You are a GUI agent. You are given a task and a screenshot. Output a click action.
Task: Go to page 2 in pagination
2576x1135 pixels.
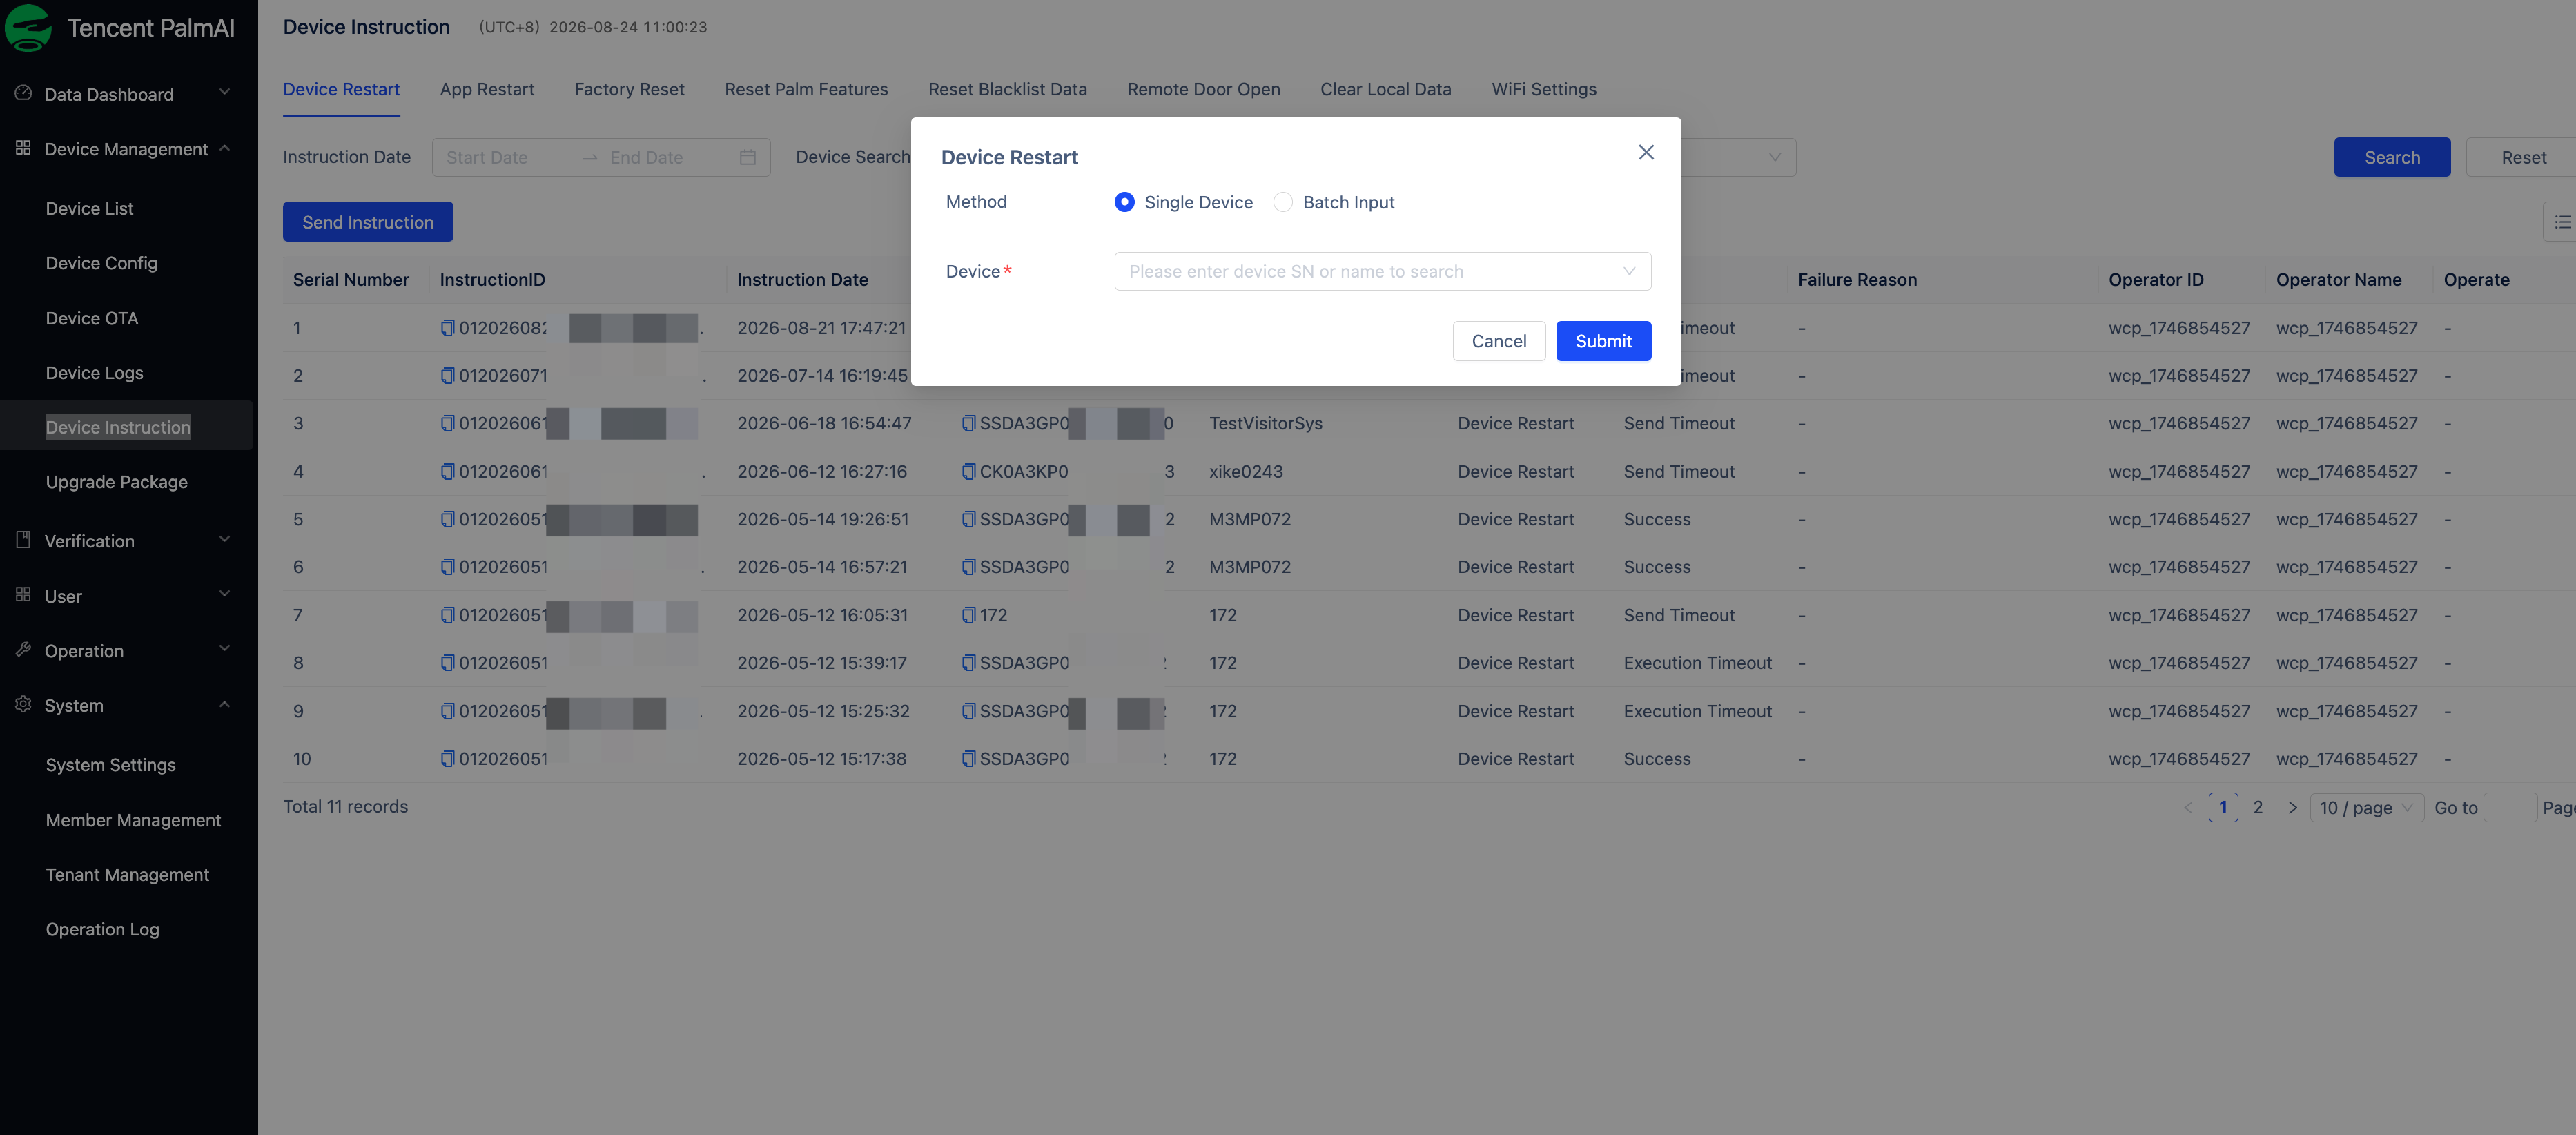point(2257,807)
